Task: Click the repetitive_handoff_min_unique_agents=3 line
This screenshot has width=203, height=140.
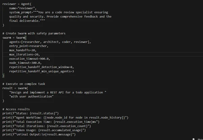Action: (x=41, y=71)
